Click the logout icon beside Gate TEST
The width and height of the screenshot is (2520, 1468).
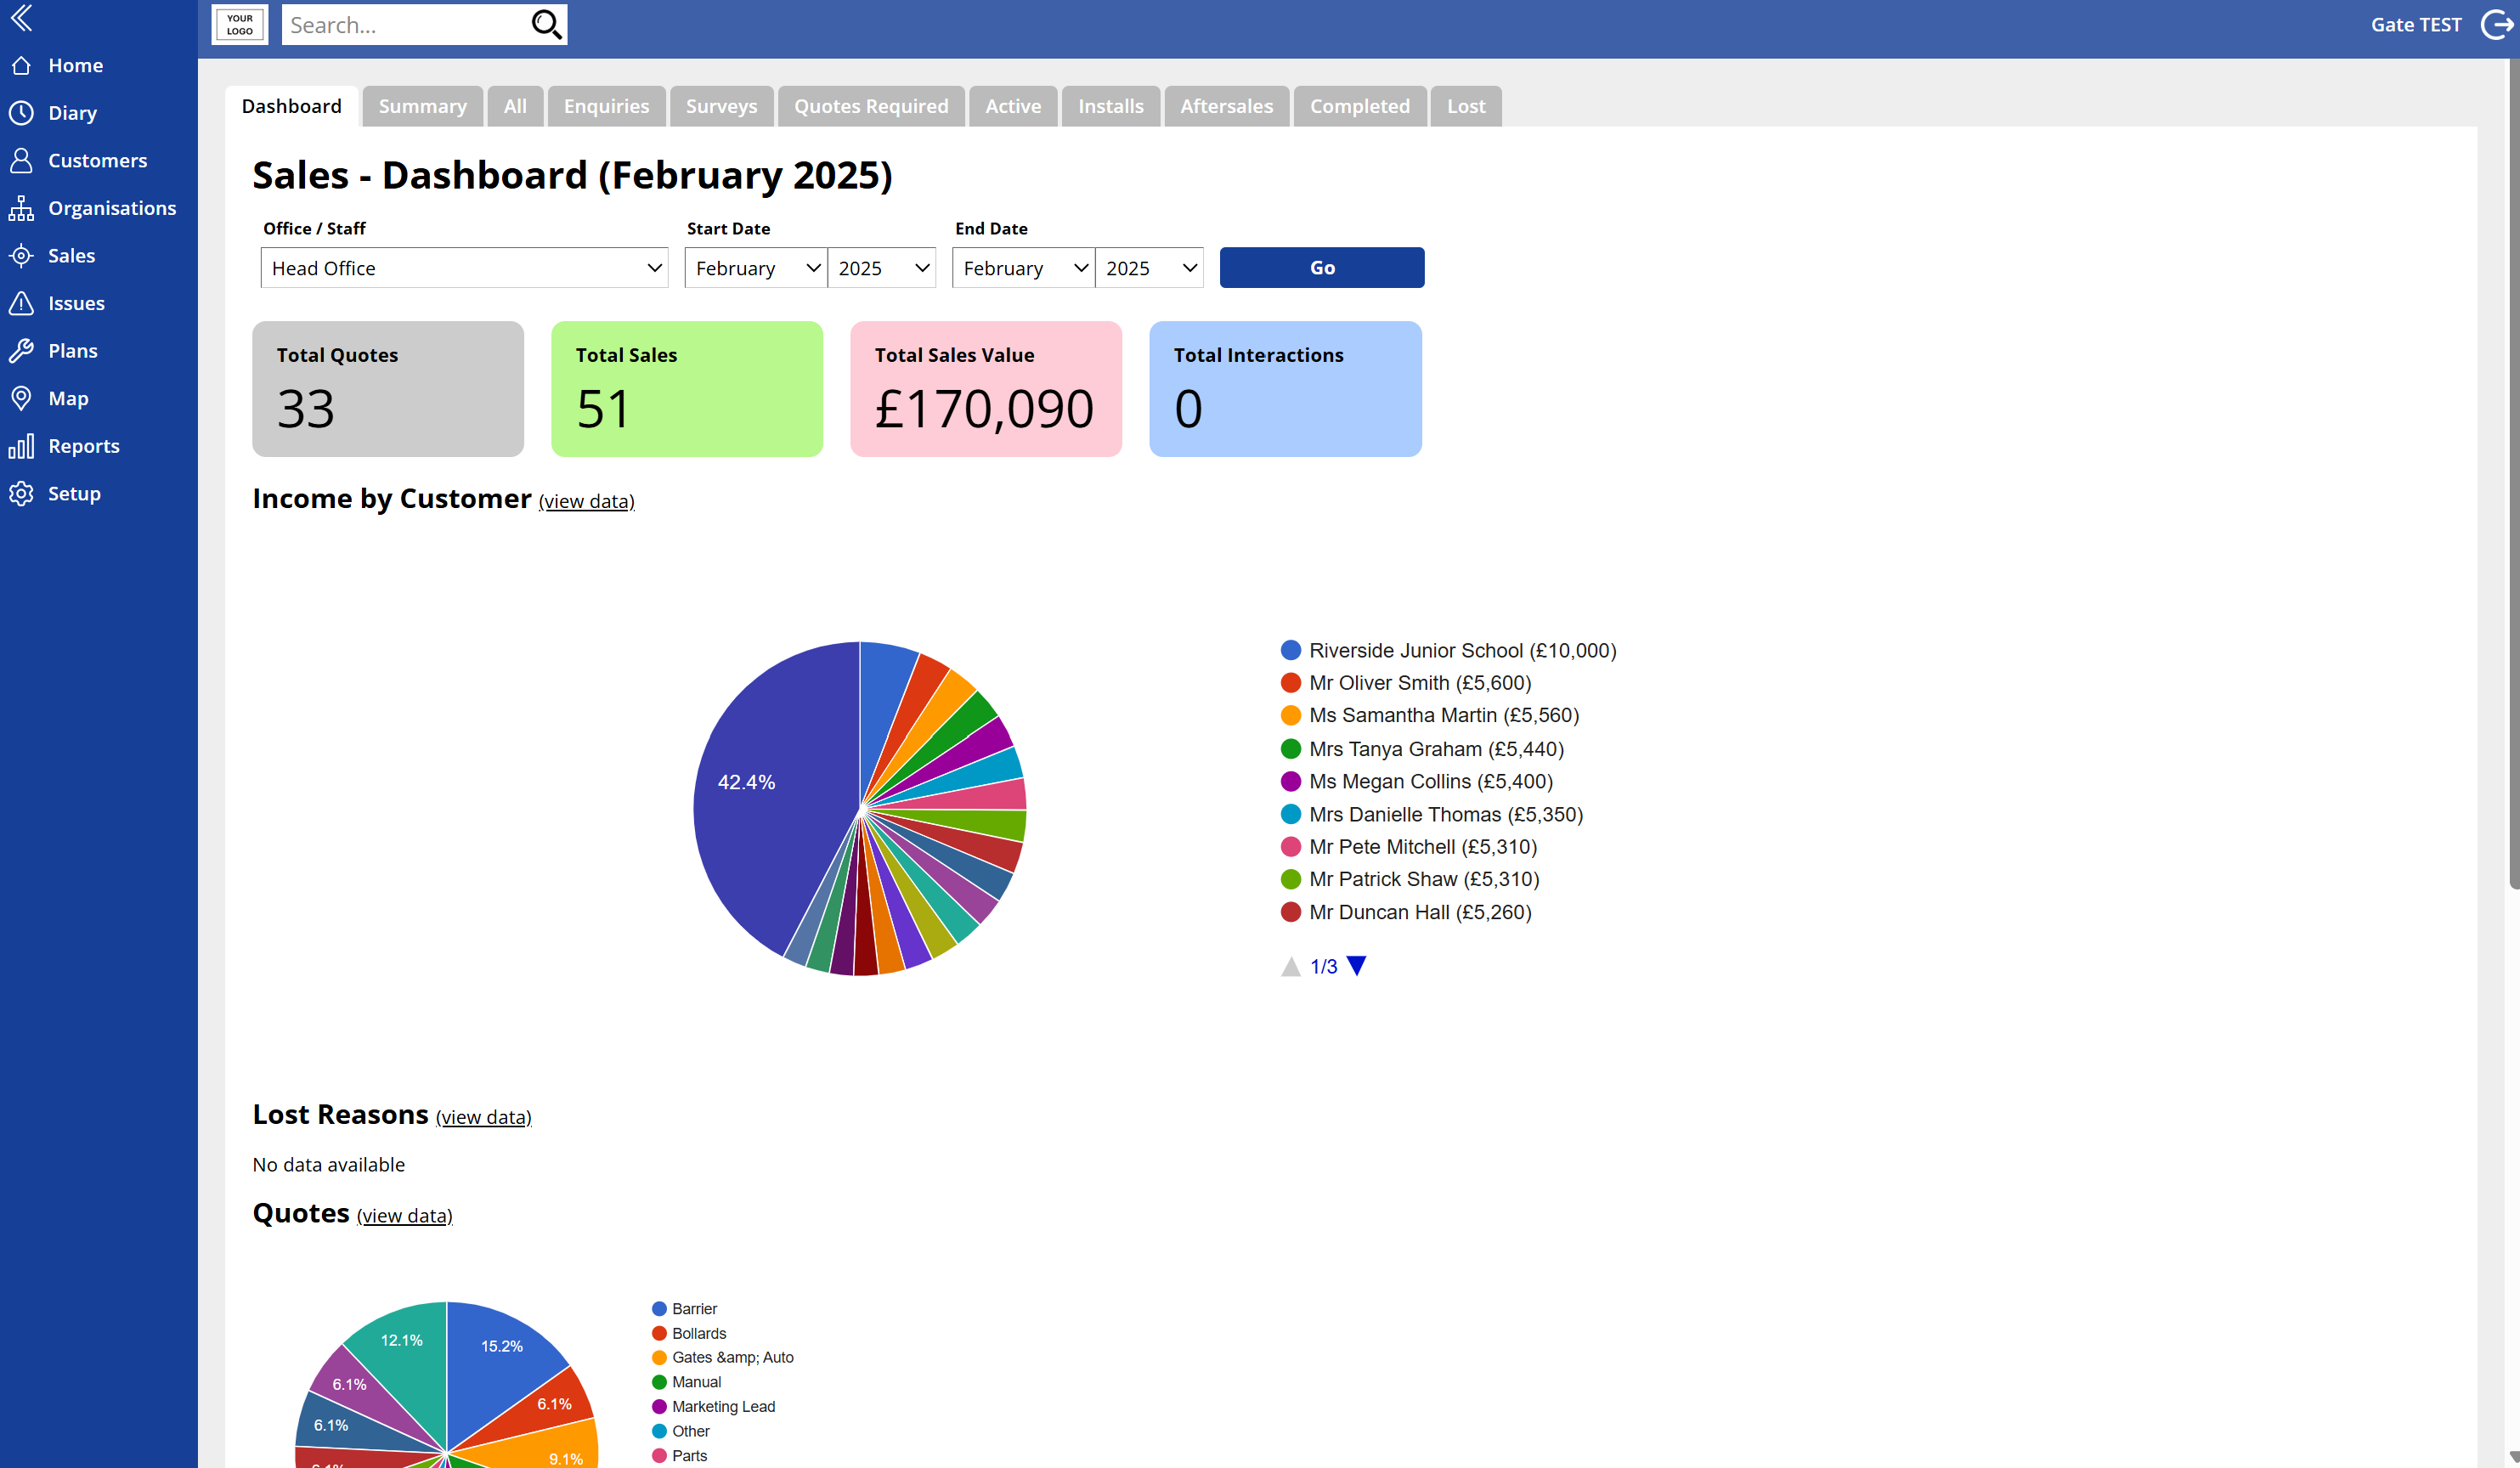tap(2496, 24)
